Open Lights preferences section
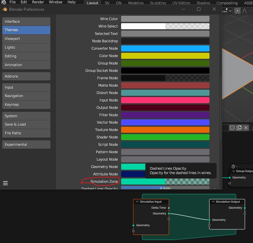Viewport: 253px width, 243px height. pos(26,47)
